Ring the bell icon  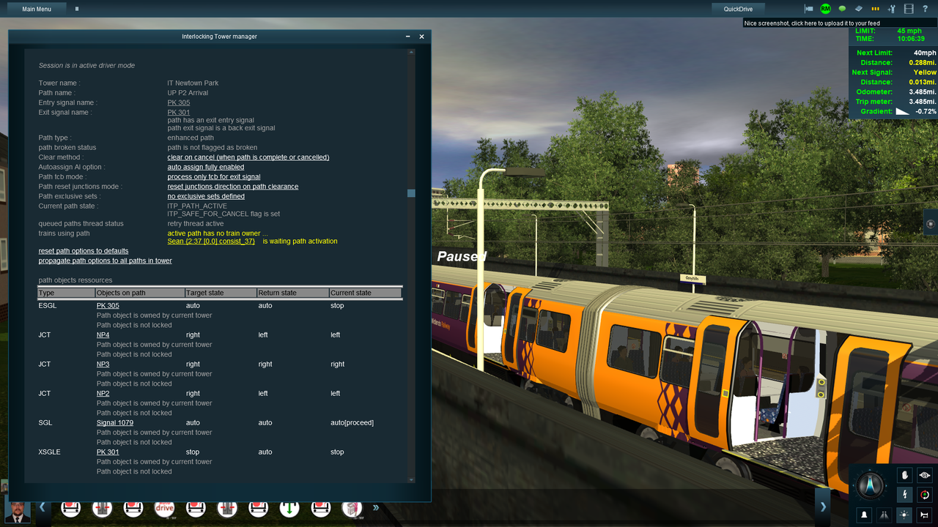tap(865, 515)
